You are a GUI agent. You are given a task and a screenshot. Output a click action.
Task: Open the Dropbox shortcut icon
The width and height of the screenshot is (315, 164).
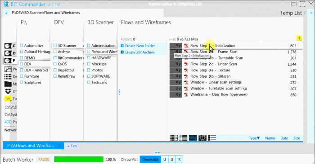tap(8, 91)
